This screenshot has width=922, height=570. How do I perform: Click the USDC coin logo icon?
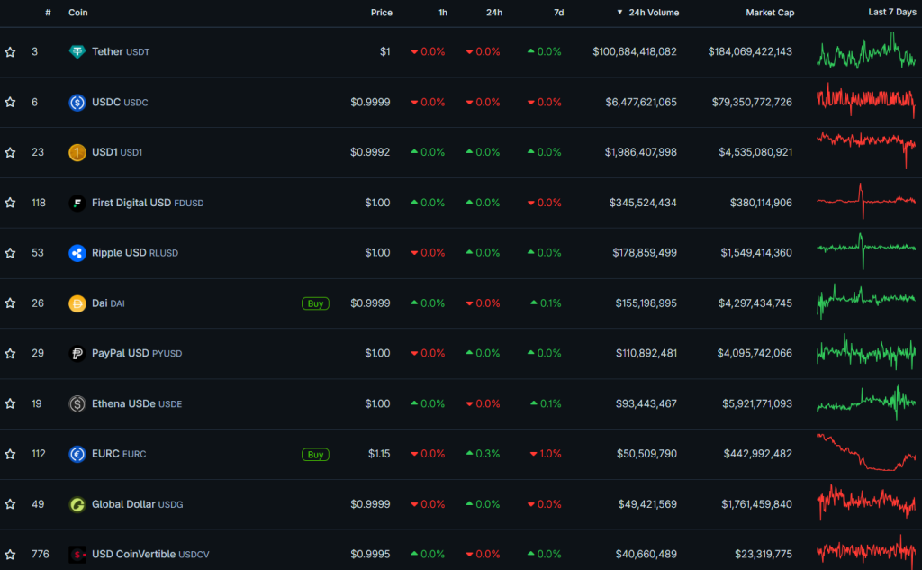[x=77, y=103]
